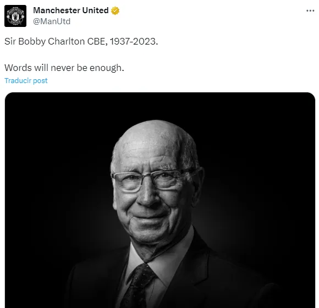Click the eyeglasses in the portrait
Viewport: 319px width, 308px height.
coord(152,179)
